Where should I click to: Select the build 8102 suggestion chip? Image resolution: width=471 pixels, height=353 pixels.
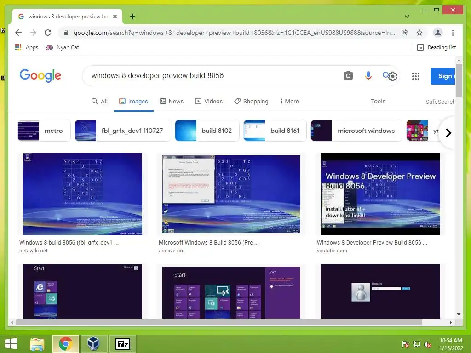(207, 131)
